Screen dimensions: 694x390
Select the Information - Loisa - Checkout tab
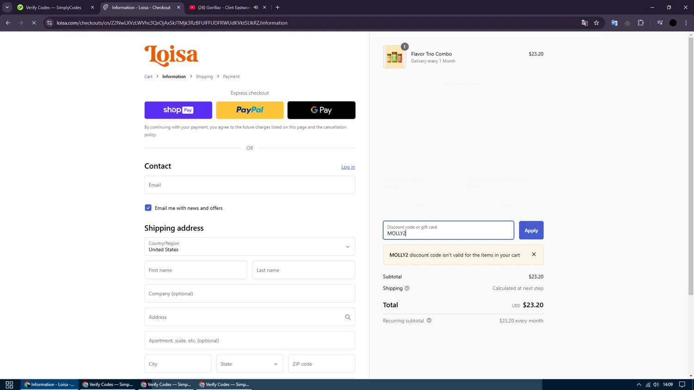141,7
